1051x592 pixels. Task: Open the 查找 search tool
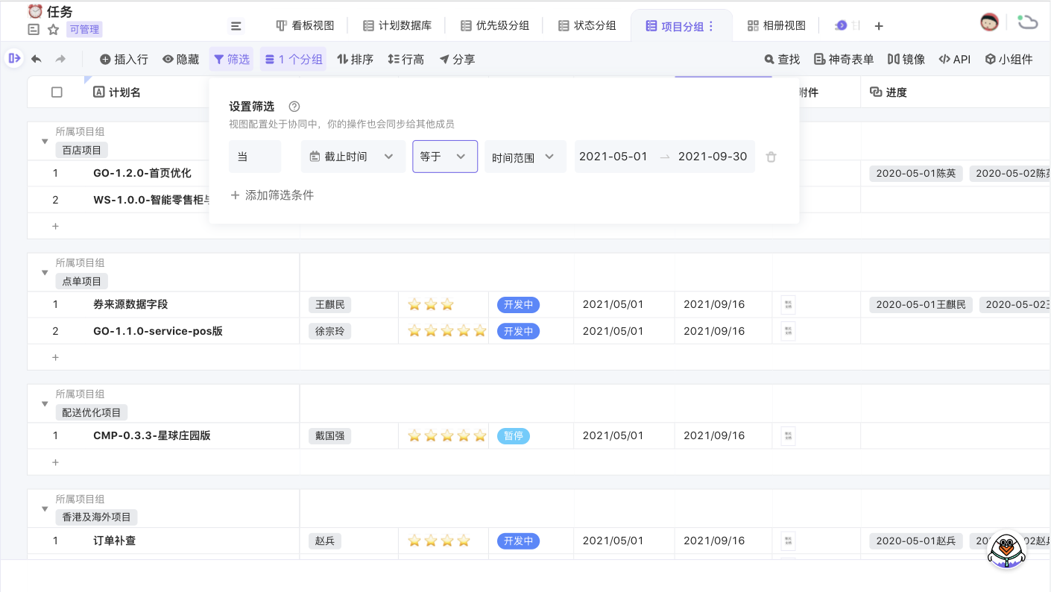point(782,59)
